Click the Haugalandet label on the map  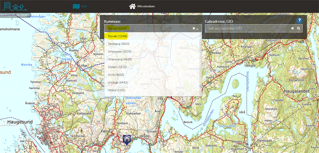coord(297,91)
